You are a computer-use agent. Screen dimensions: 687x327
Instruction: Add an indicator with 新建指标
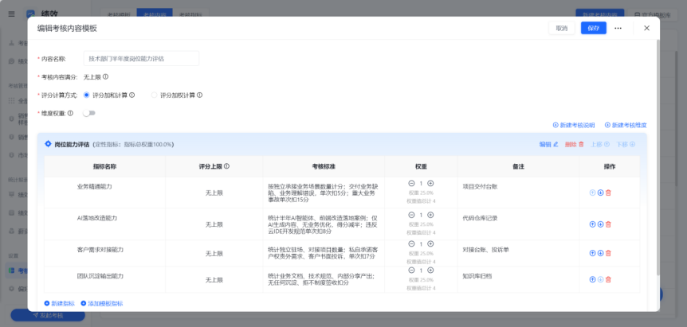coord(60,303)
